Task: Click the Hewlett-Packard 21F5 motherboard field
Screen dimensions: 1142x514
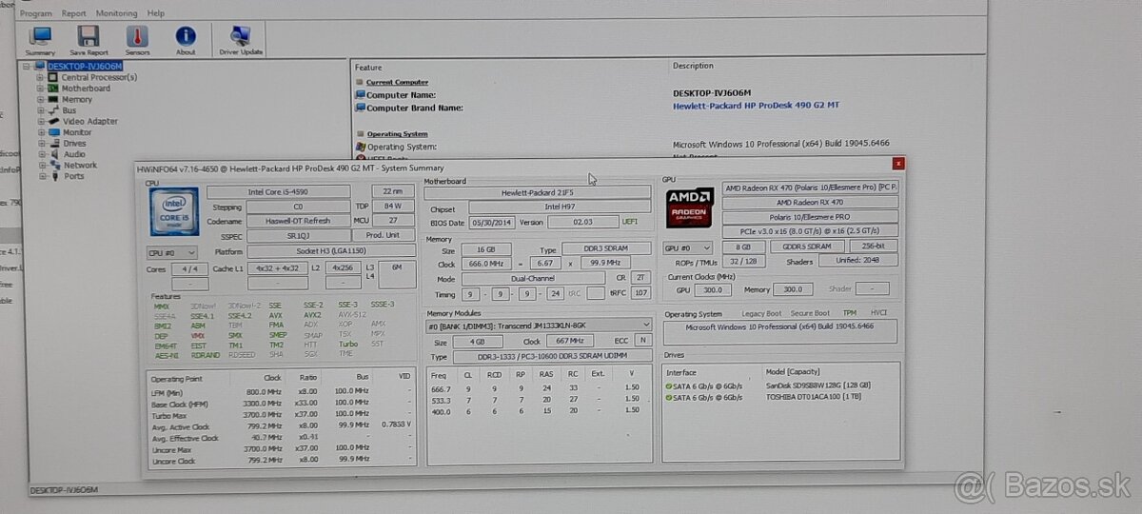Action: 538,192
